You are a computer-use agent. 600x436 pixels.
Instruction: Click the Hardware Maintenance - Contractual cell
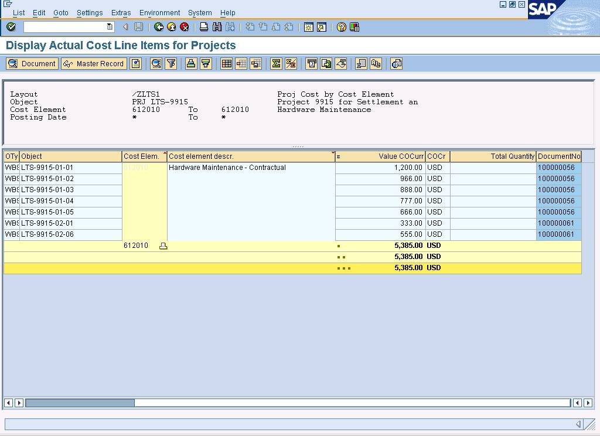tap(251, 168)
